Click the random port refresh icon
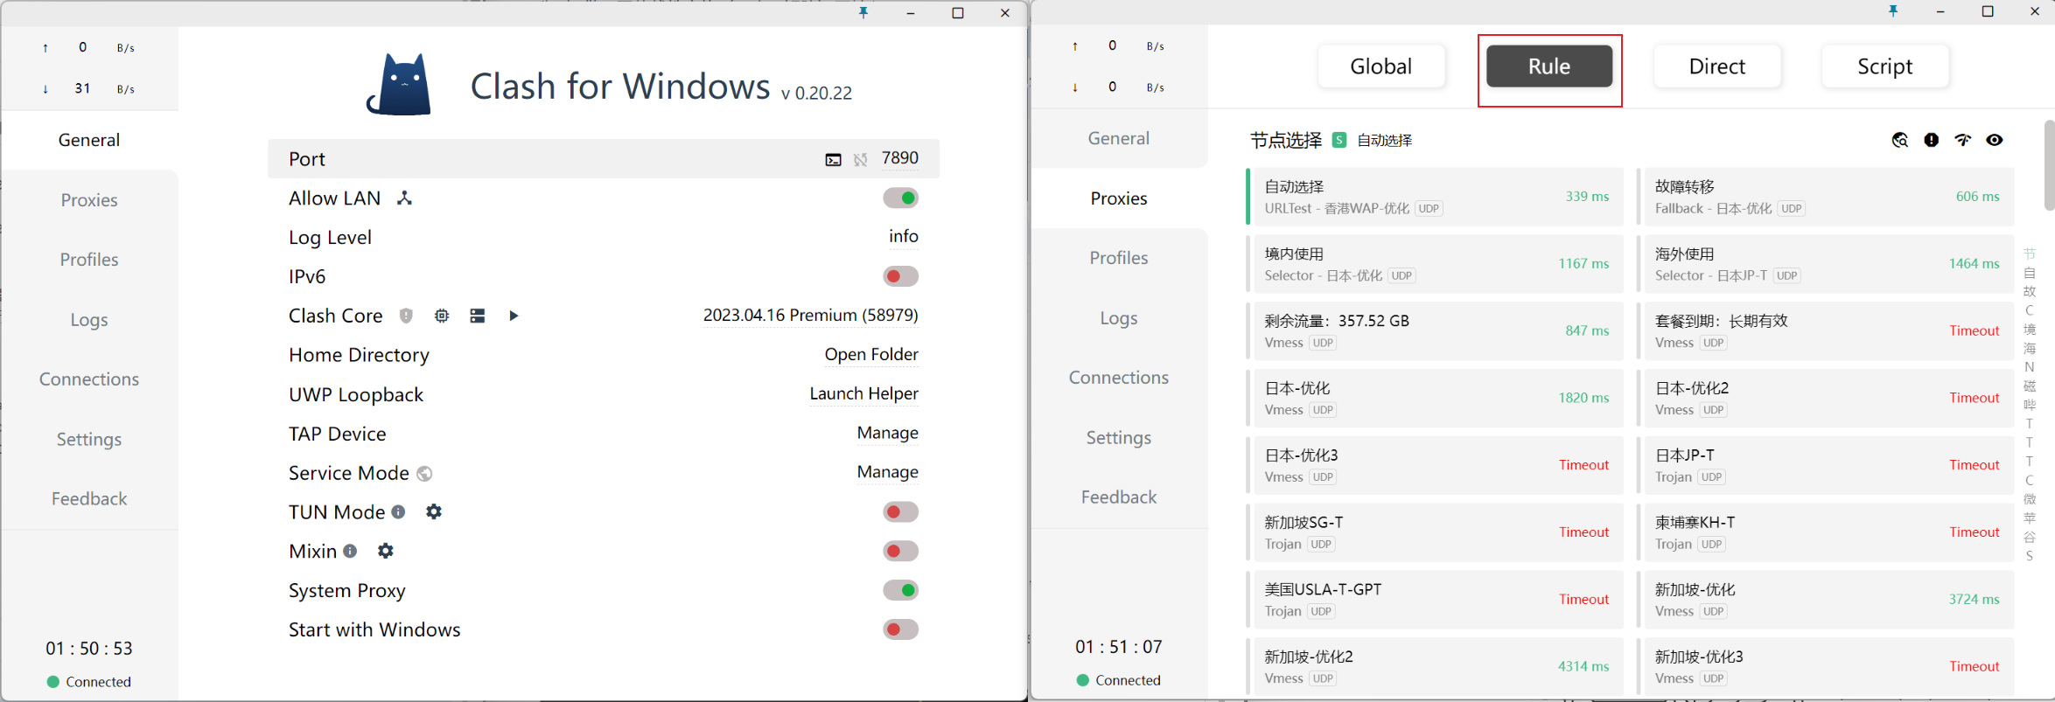Image resolution: width=2055 pixels, height=702 pixels. click(x=861, y=159)
